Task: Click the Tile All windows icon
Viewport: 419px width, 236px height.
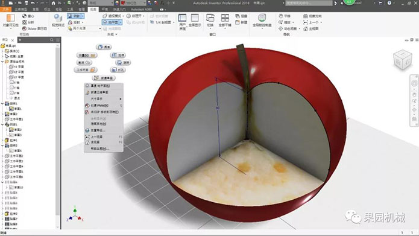Action: [x=225, y=18]
